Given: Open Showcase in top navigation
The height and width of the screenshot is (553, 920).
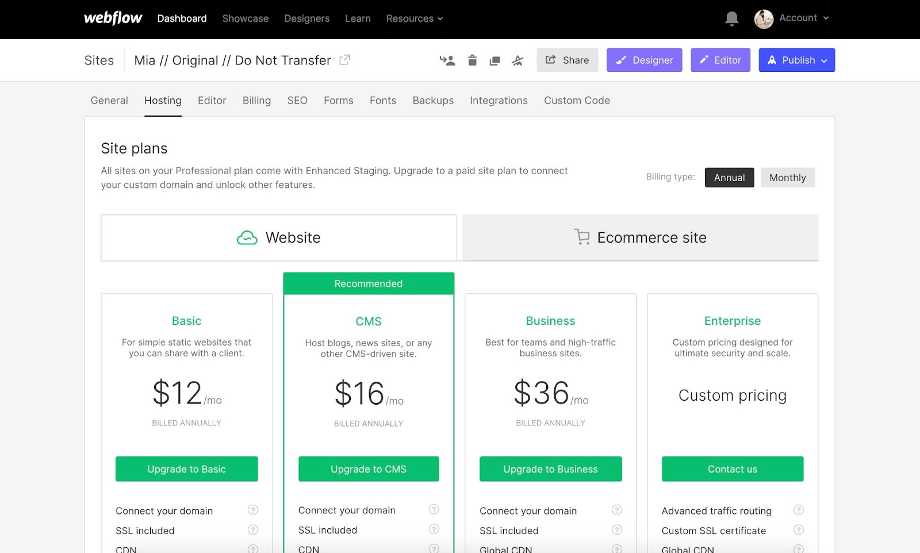Looking at the screenshot, I should click(246, 18).
